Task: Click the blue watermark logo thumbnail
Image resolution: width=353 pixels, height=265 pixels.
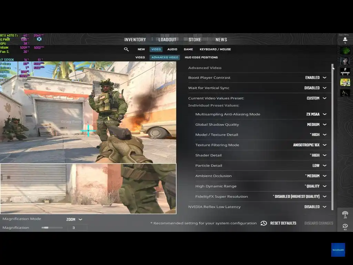Action: coord(338,250)
